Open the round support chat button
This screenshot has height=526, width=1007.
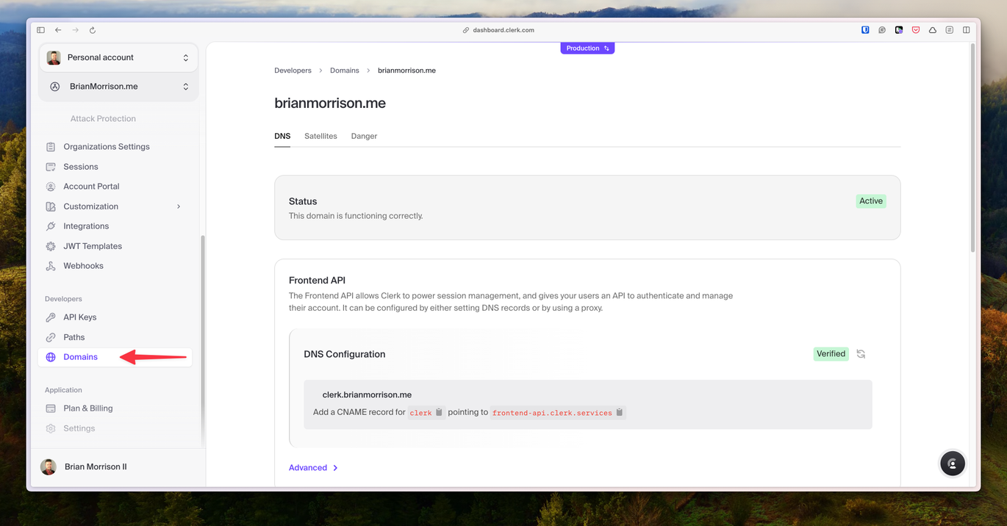point(953,464)
